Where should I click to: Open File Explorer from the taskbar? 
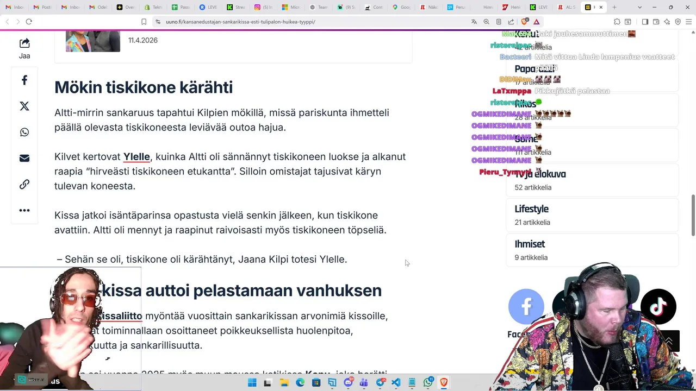[x=284, y=383]
